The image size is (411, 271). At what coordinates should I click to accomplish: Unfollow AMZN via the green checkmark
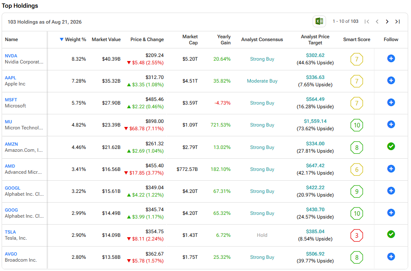(x=391, y=146)
